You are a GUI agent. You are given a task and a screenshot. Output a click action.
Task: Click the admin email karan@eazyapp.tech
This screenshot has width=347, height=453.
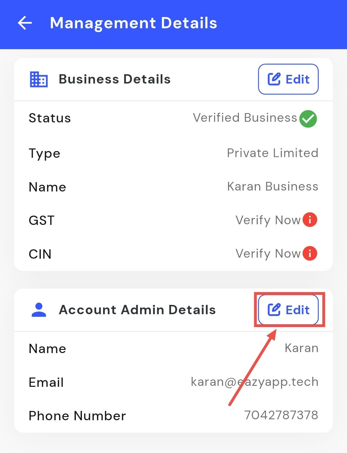pos(254,382)
